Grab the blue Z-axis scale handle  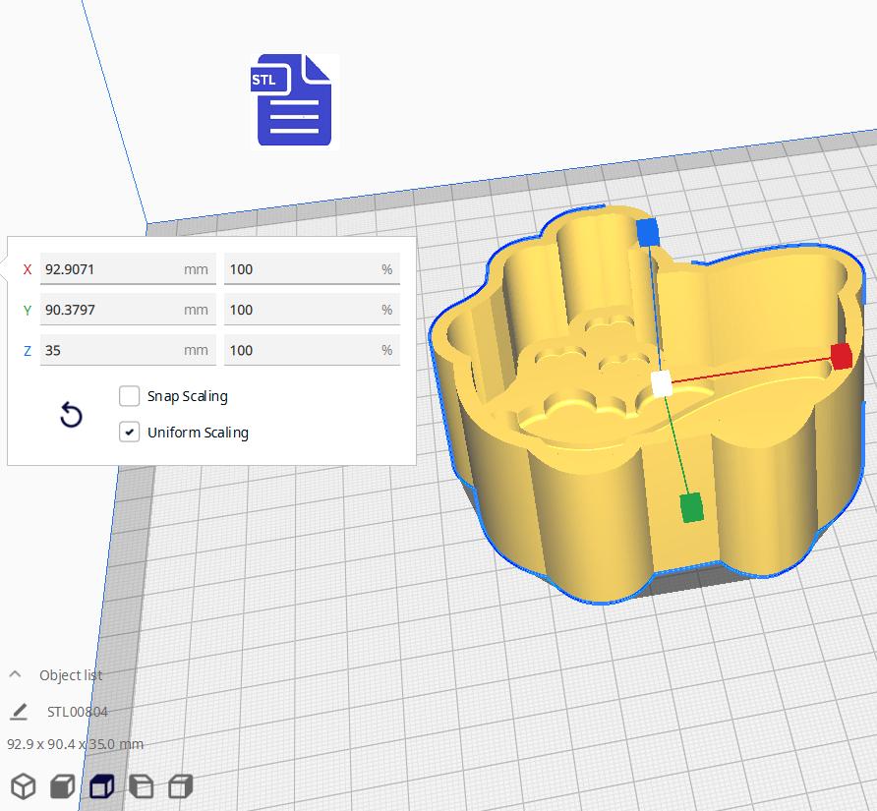point(648,232)
